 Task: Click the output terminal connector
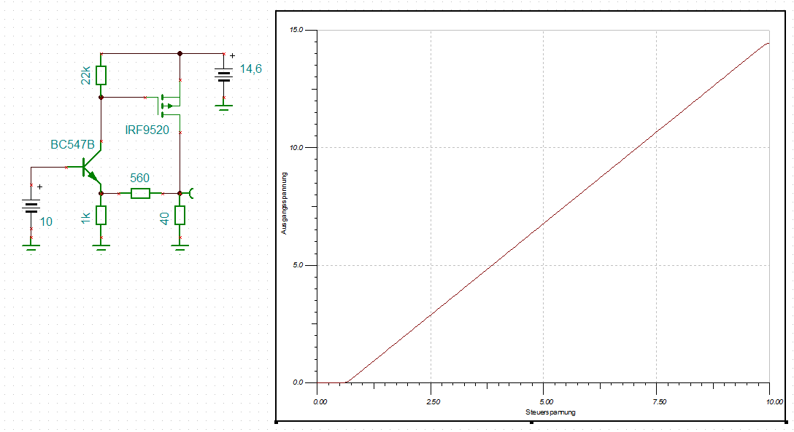coord(191,193)
